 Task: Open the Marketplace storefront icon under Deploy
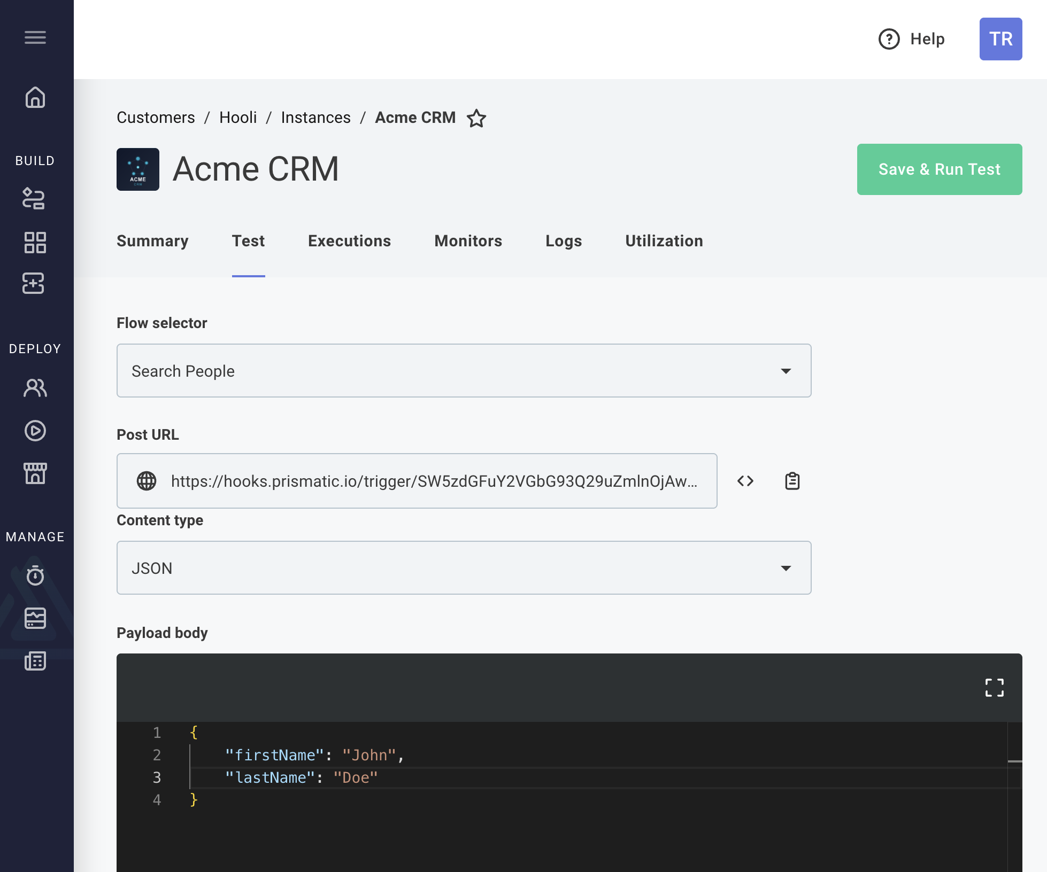click(x=35, y=473)
